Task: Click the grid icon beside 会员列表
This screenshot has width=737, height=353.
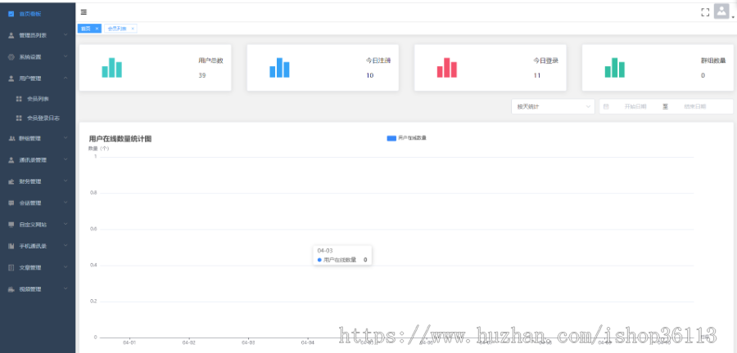Action: click(19, 99)
